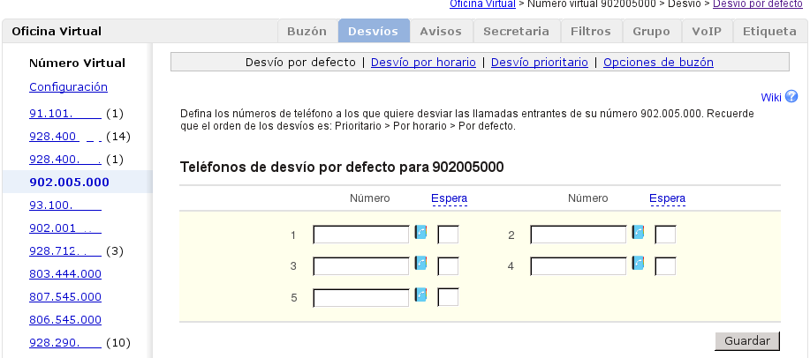Open the Avisos tab

441,32
